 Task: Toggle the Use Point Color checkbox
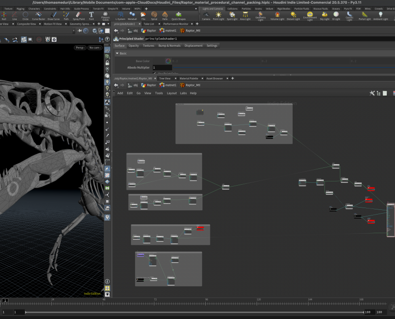(x=155, y=73)
